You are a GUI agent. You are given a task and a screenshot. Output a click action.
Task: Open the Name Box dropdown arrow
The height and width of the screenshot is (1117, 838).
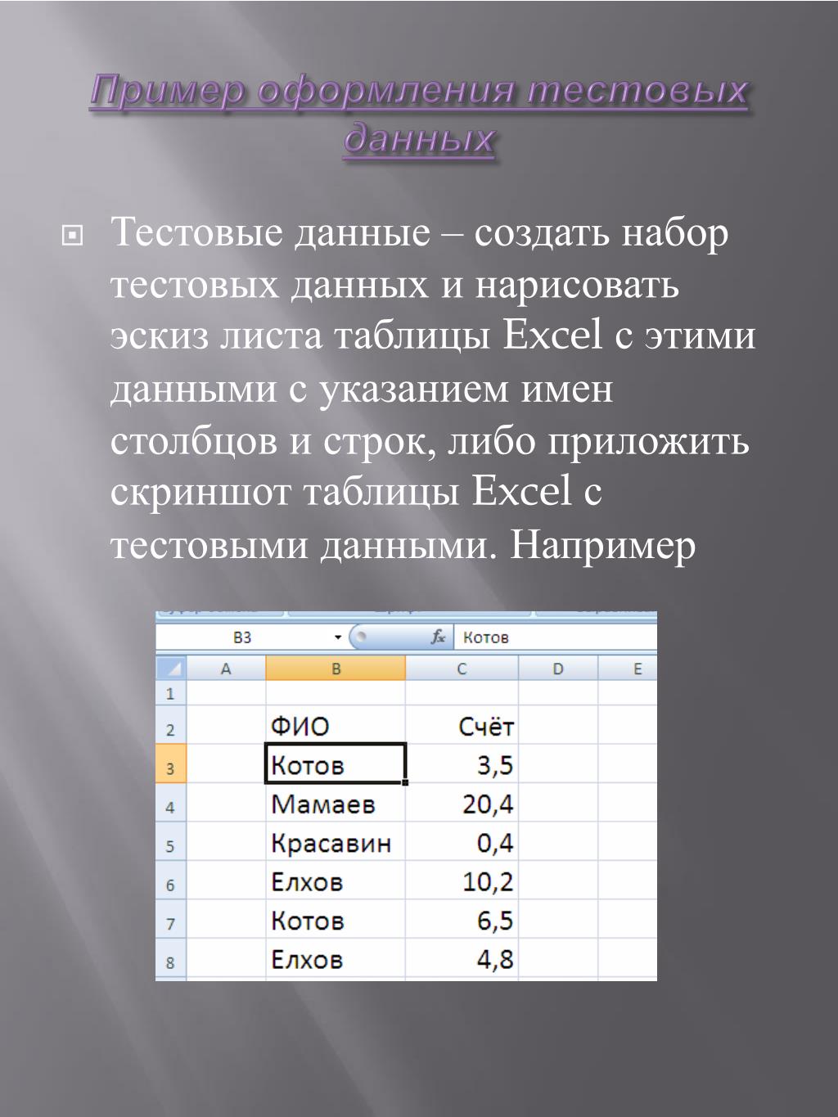click(x=337, y=637)
